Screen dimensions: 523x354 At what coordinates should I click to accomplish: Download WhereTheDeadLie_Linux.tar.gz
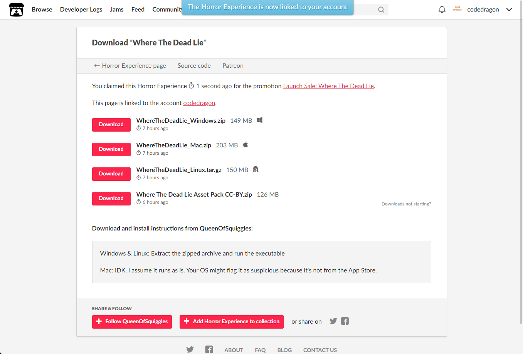(x=111, y=174)
